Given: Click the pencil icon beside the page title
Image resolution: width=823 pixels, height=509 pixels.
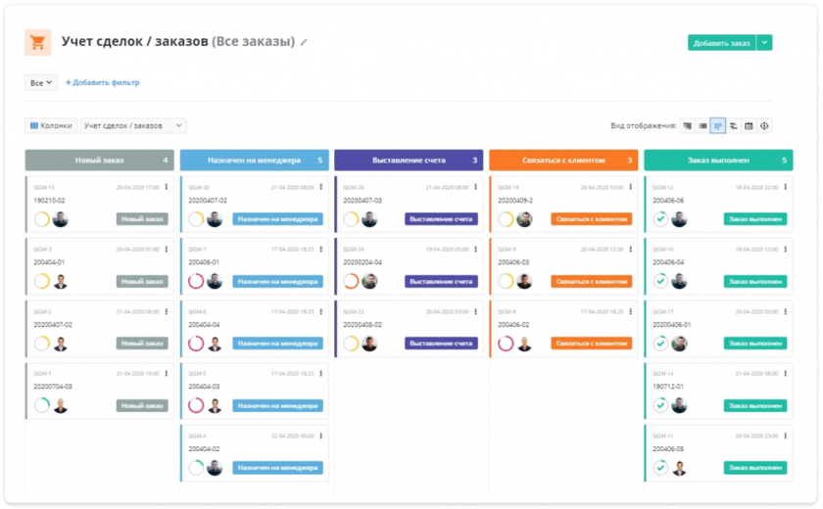Looking at the screenshot, I should pos(304,42).
